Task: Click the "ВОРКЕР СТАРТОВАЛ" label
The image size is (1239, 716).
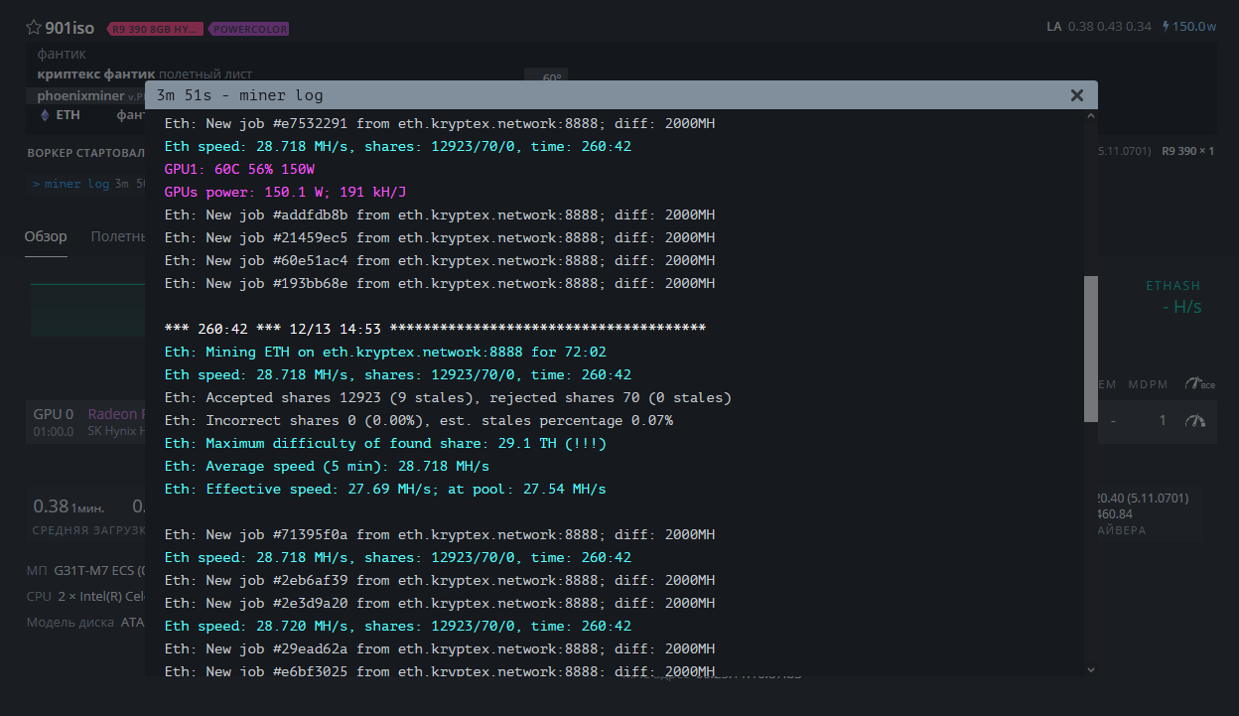Action: click(x=86, y=153)
